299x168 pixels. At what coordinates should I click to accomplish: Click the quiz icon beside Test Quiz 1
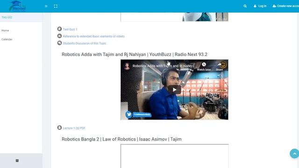click(x=59, y=29)
